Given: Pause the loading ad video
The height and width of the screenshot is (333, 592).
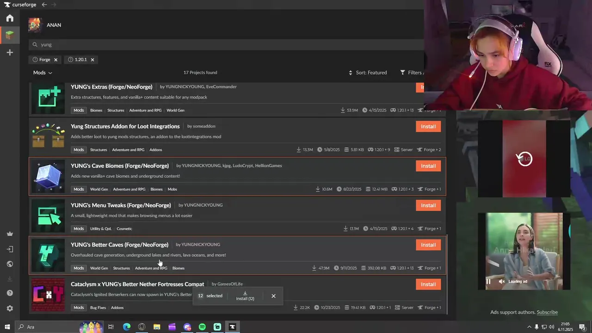Looking at the screenshot, I should point(488,281).
